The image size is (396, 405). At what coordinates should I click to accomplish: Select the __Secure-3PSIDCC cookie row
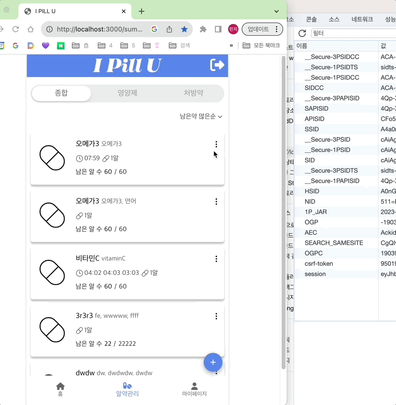(345, 57)
